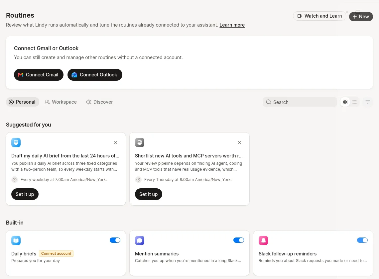Select the Slack follow-up reminders title
379x279 pixels.
[287, 254]
